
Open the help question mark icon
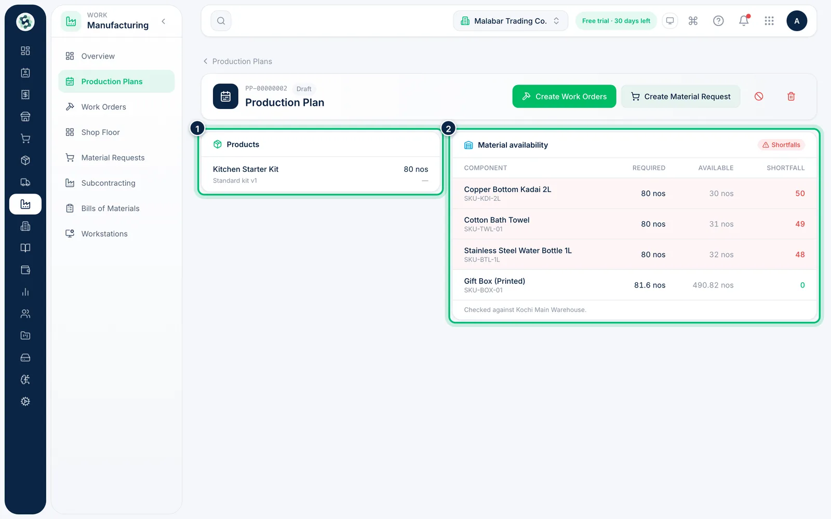pos(718,21)
